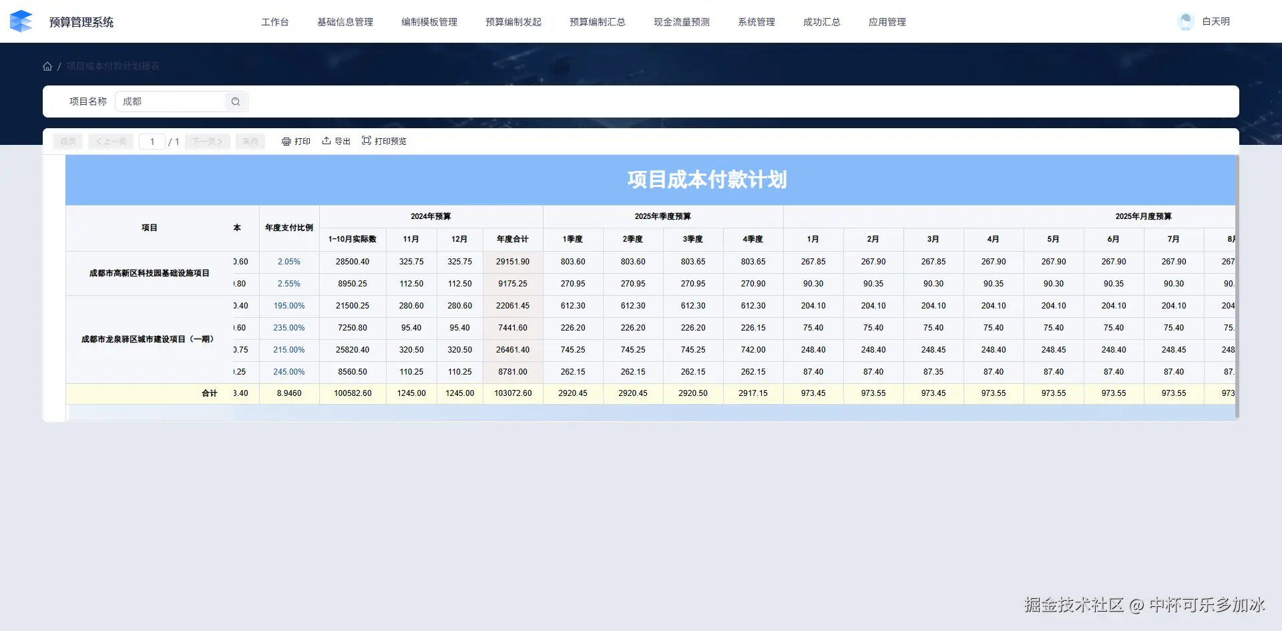The width and height of the screenshot is (1282, 631).
Task: Click the report's vertical scrollbar
Action: (x=1237, y=287)
